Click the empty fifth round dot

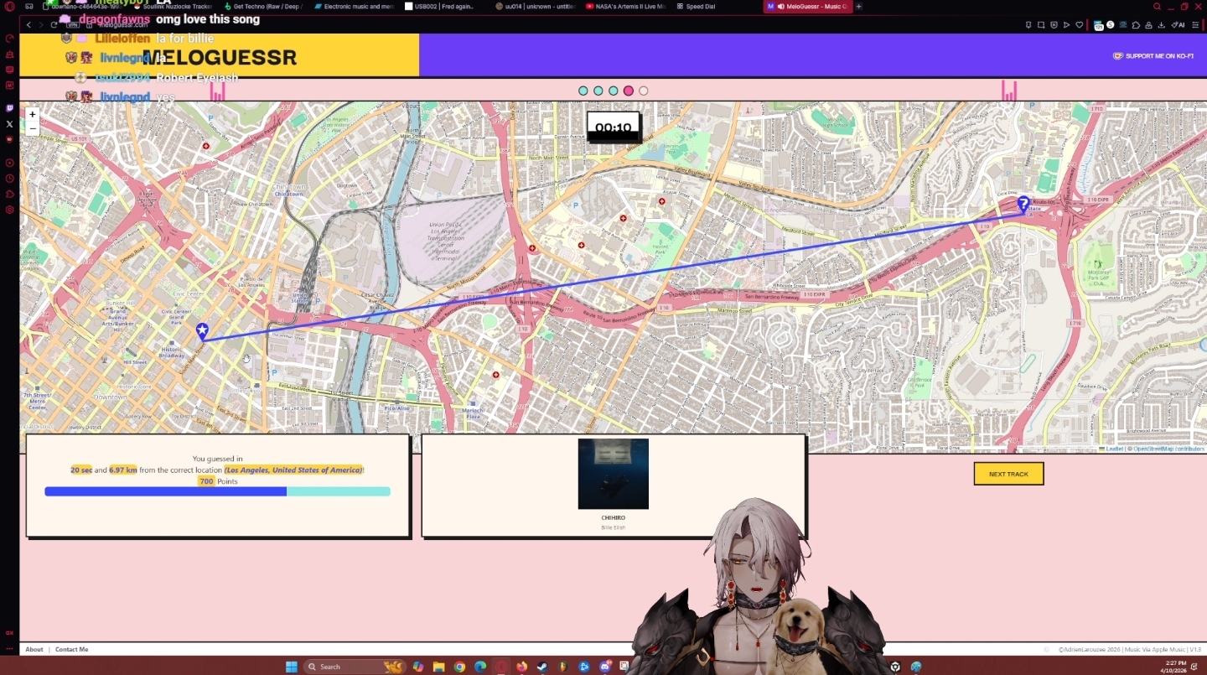(x=644, y=91)
